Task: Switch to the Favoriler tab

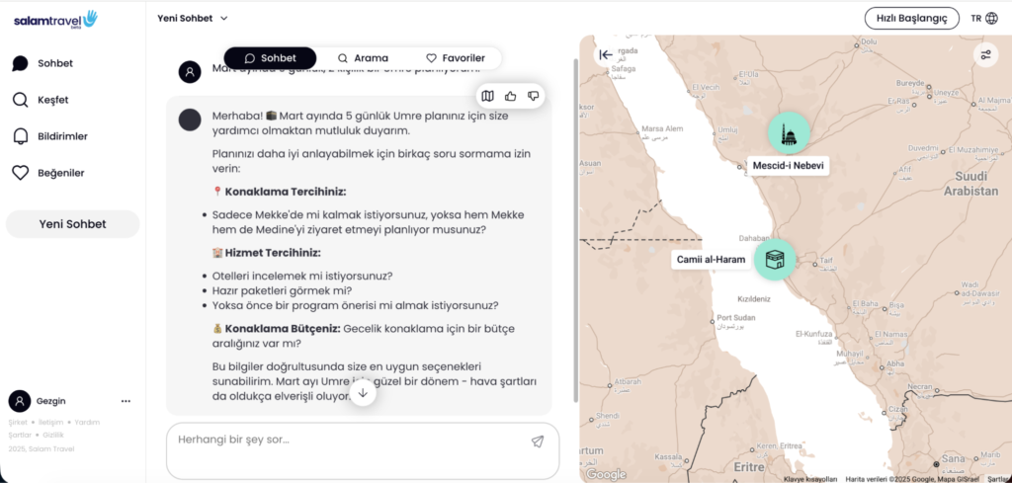Action: tap(456, 58)
